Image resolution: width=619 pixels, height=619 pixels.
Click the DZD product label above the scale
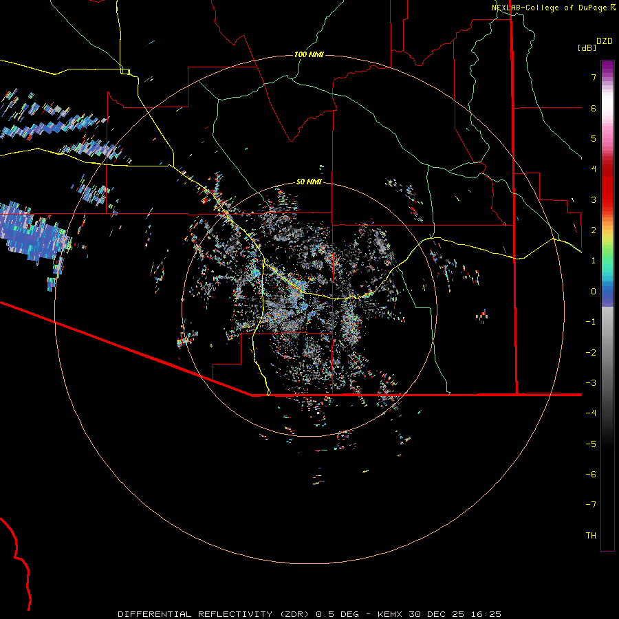pyautogui.click(x=605, y=41)
